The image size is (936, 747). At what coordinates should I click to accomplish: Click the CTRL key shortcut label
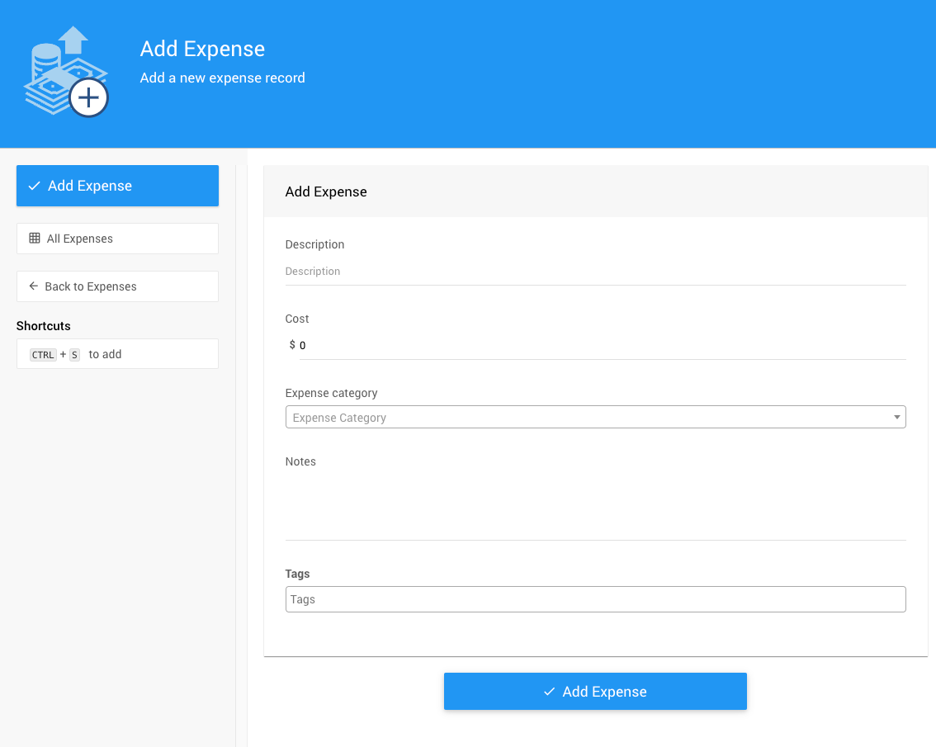(x=43, y=355)
